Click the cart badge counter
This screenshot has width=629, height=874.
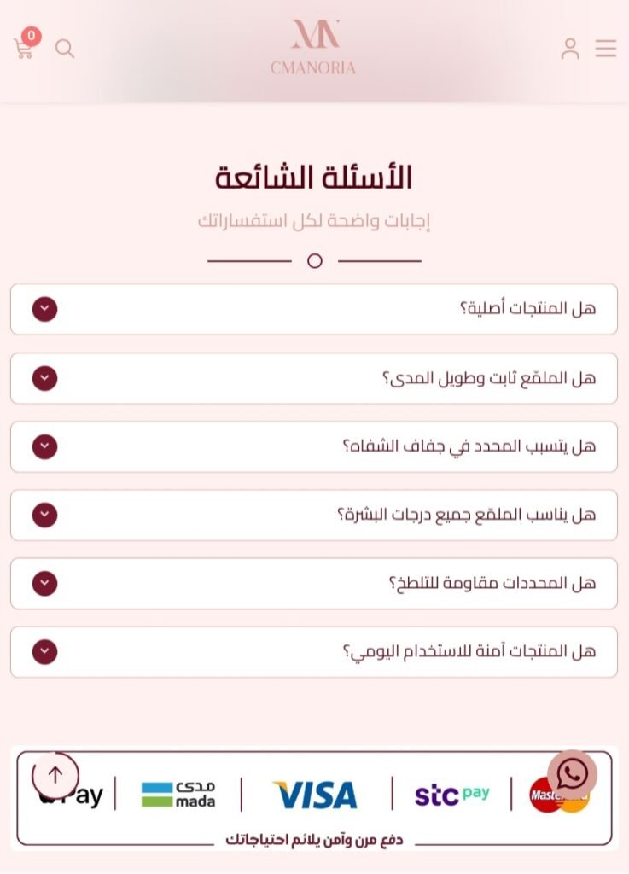pos(32,36)
